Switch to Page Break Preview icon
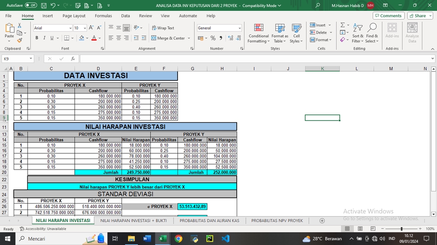Image resolution: width=437 pixels, height=245 pixels. click(373, 229)
